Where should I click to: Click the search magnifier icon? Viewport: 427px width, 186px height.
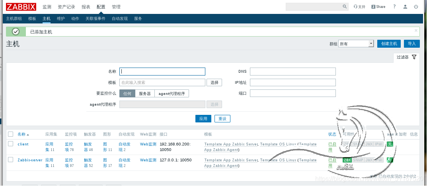tap(345, 6)
